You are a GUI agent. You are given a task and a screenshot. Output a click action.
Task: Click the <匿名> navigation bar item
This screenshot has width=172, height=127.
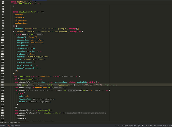pyautogui.click(x=3, y=125)
